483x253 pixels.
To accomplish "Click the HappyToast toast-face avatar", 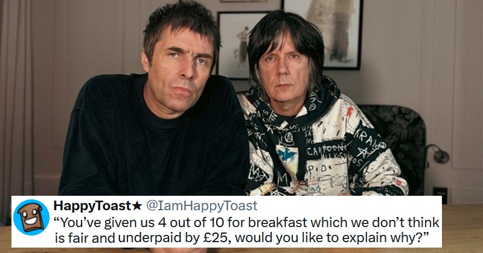I will click(x=31, y=217).
